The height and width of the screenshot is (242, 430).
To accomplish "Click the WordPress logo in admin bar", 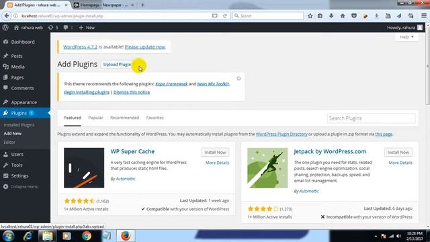I will tap(5, 28).
